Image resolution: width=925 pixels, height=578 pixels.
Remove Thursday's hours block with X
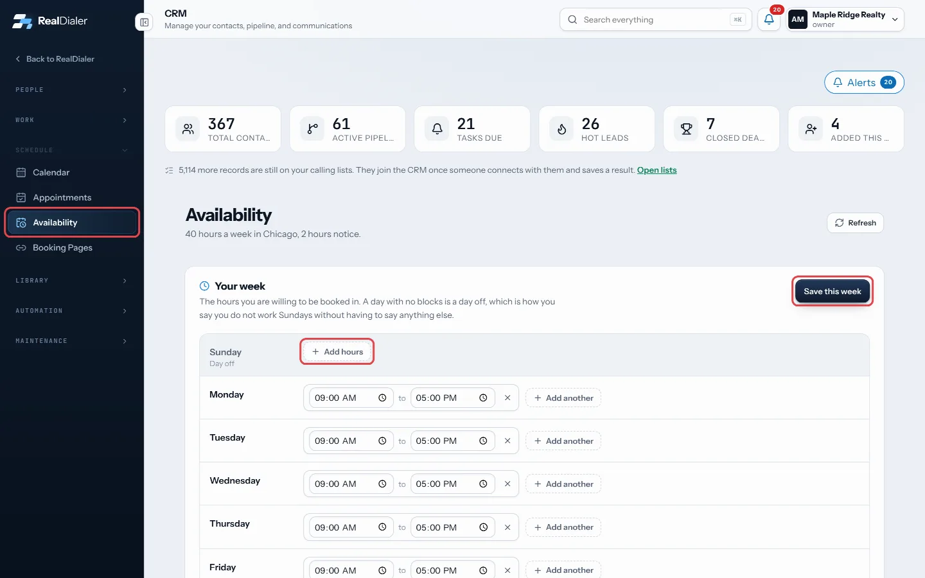click(x=507, y=527)
